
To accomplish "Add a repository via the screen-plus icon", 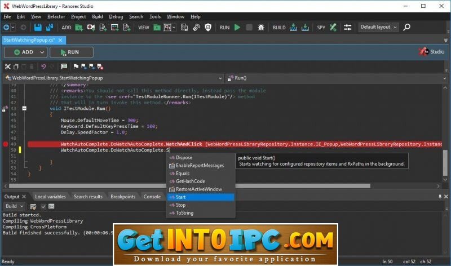I will pyautogui.click(x=115, y=28).
